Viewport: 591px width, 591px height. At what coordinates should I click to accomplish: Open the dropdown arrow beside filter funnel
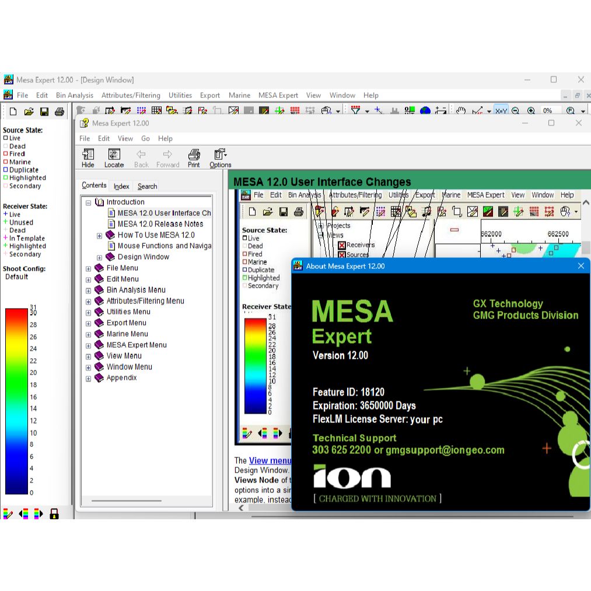367,111
